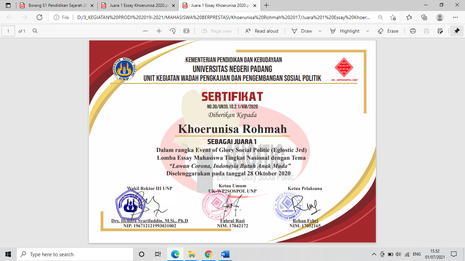Select the Erase tool
The image size is (465, 261).
(x=388, y=31)
